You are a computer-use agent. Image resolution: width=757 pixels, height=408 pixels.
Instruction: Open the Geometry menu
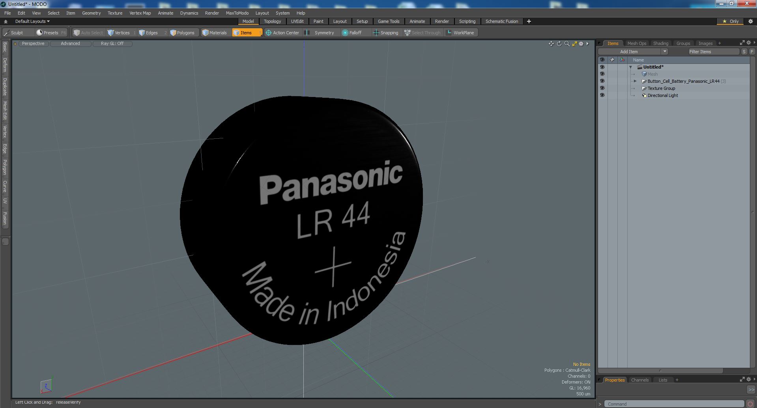(91, 13)
